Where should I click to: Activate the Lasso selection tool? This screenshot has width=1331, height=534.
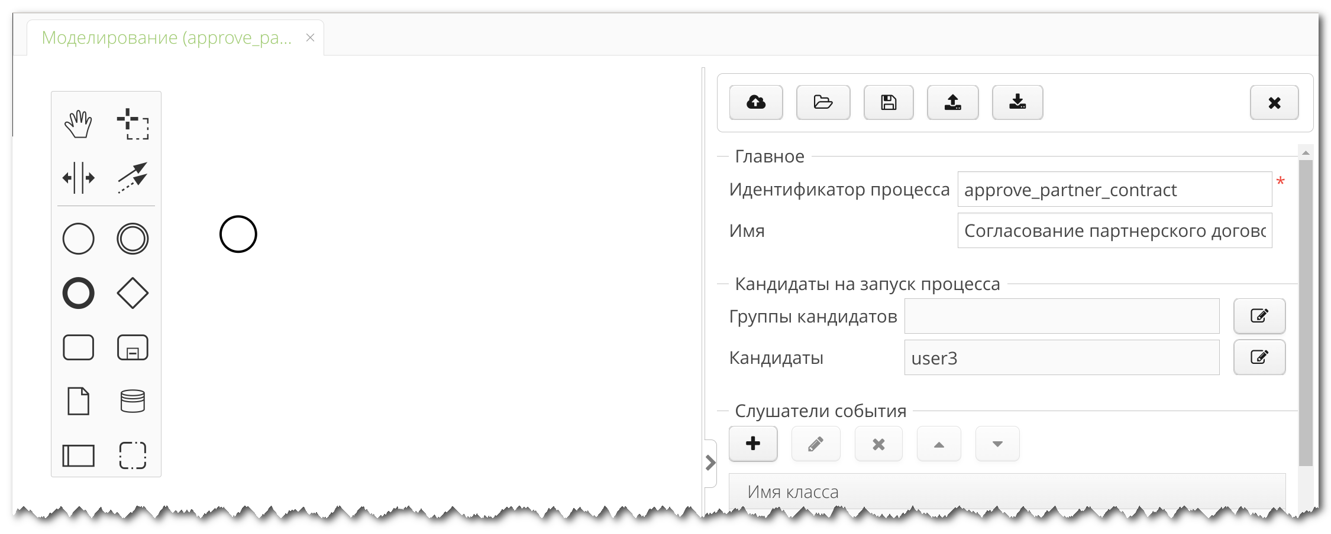pyautogui.click(x=133, y=124)
